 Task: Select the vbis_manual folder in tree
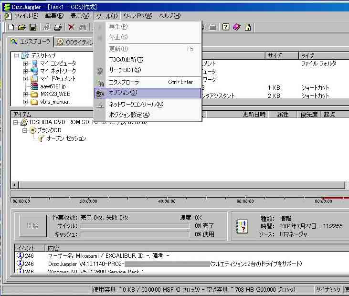pyautogui.click(x=55, y=102)
